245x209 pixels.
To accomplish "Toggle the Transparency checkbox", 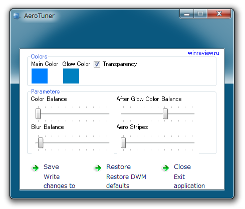I will tap(97, 64).
